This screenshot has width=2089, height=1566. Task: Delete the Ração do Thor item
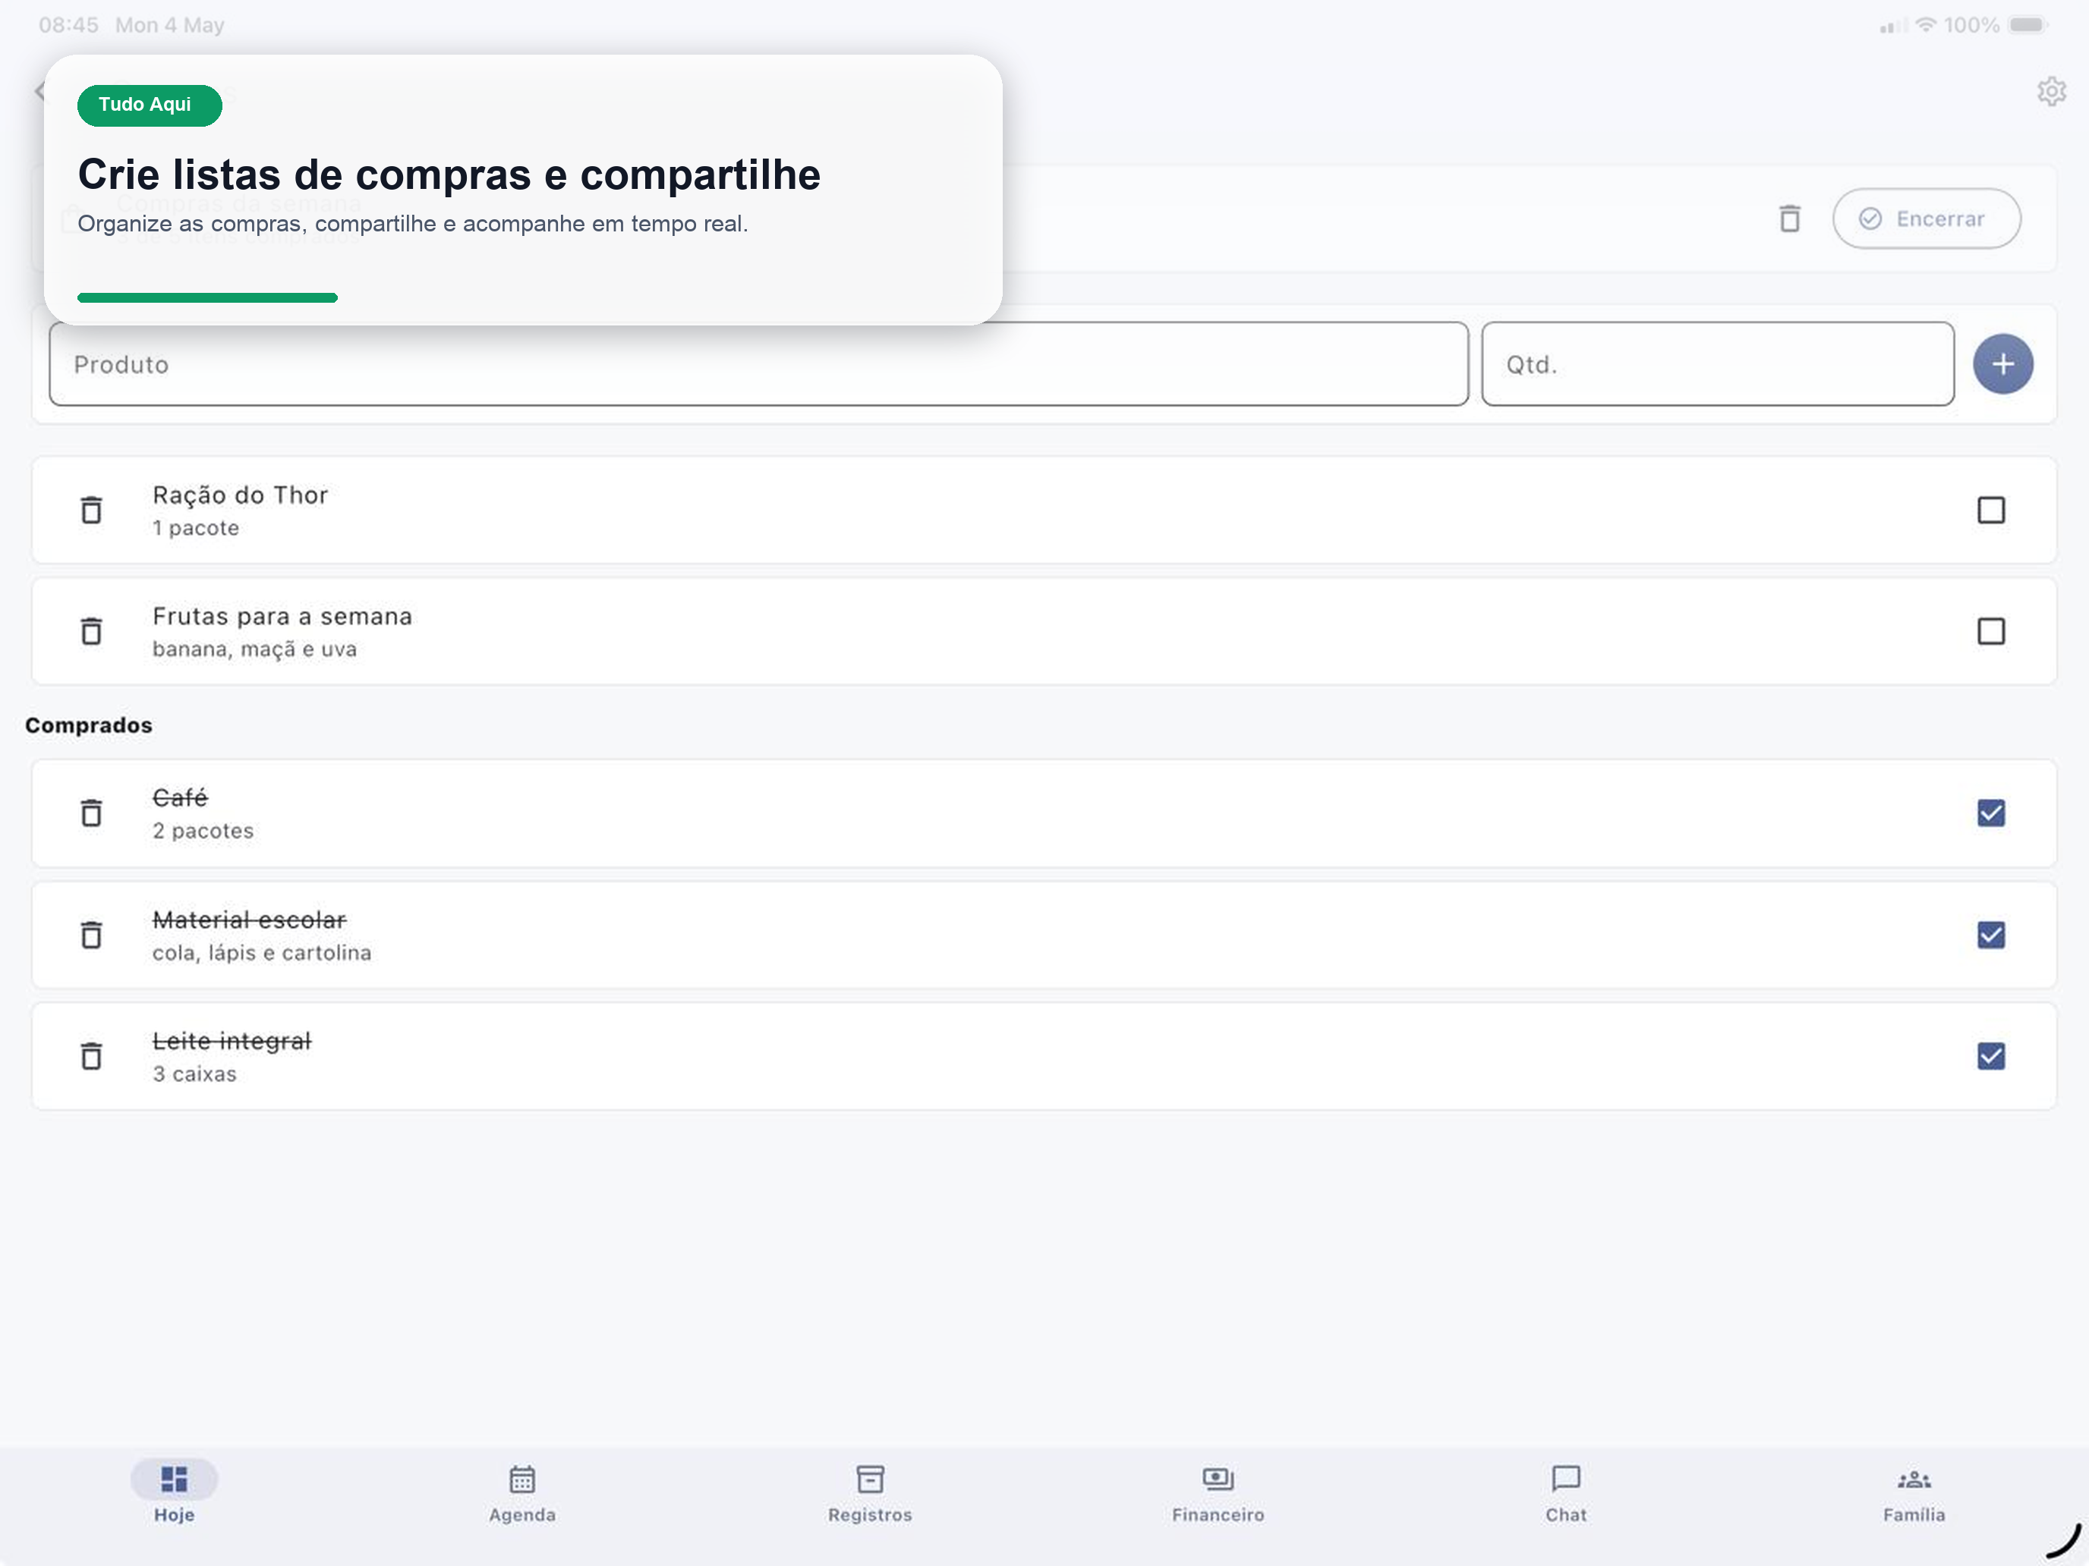pos(90,510)
